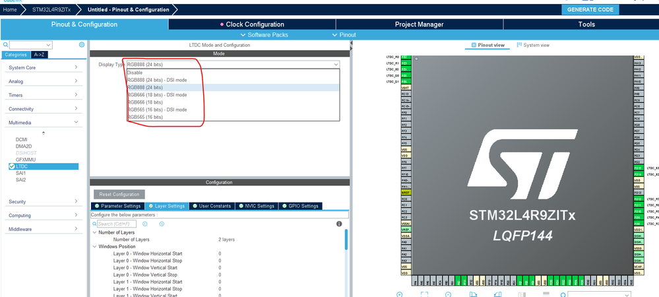
Task: Go to the previous parameter search result
Action: tap(144, 224)
